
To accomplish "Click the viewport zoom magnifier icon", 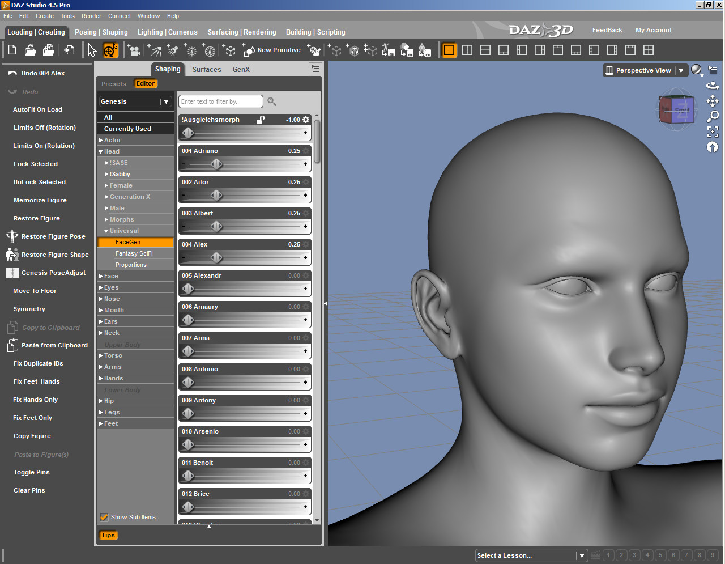I will 713,116.
